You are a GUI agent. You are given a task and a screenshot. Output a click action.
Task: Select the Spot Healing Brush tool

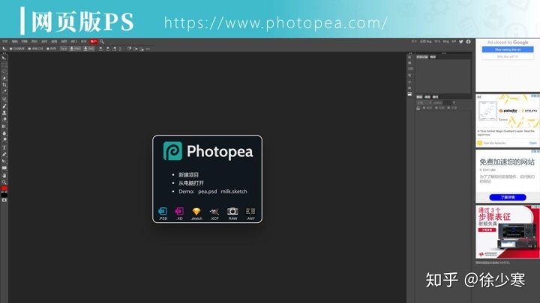point(4,100)
